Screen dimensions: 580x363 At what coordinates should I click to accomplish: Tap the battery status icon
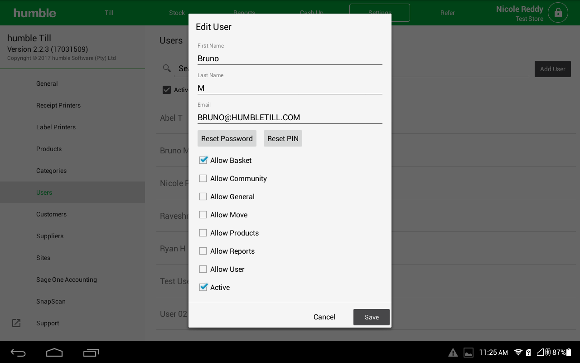[569, 353]
